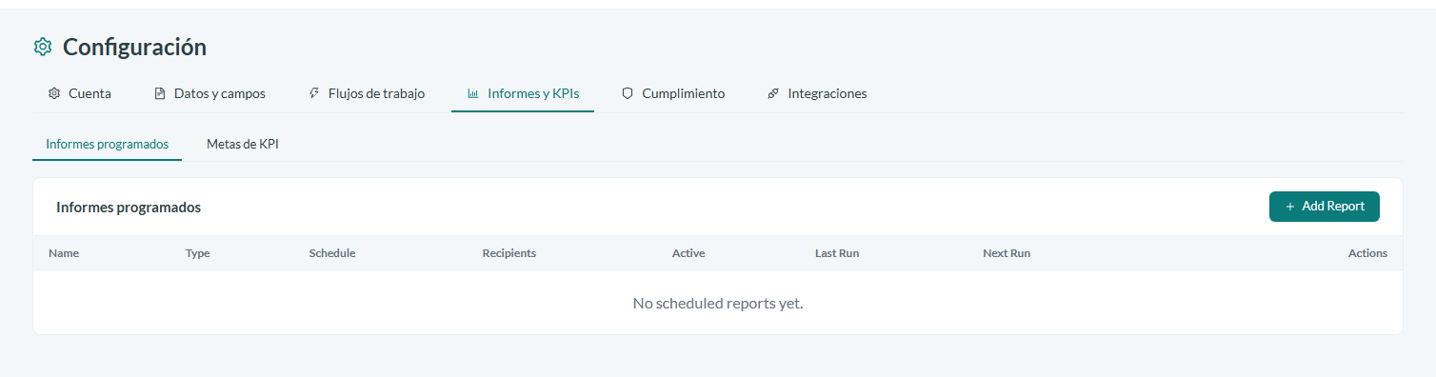Open the Integraciones tab
Image resolution: width=1436 pixels, height=377 pixels.
coord(817,93)
